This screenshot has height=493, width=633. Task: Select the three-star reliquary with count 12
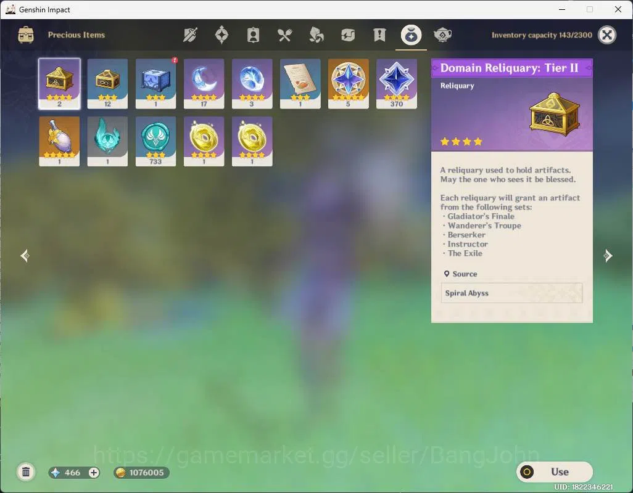point(107,84)
